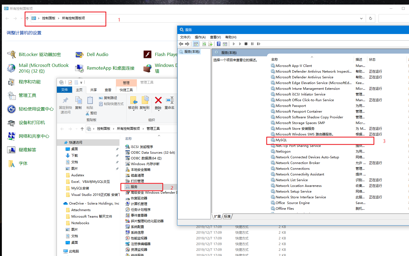Click the Pause Service icon
The width and height of the screenshot is (409, 256).
point(252,44)
